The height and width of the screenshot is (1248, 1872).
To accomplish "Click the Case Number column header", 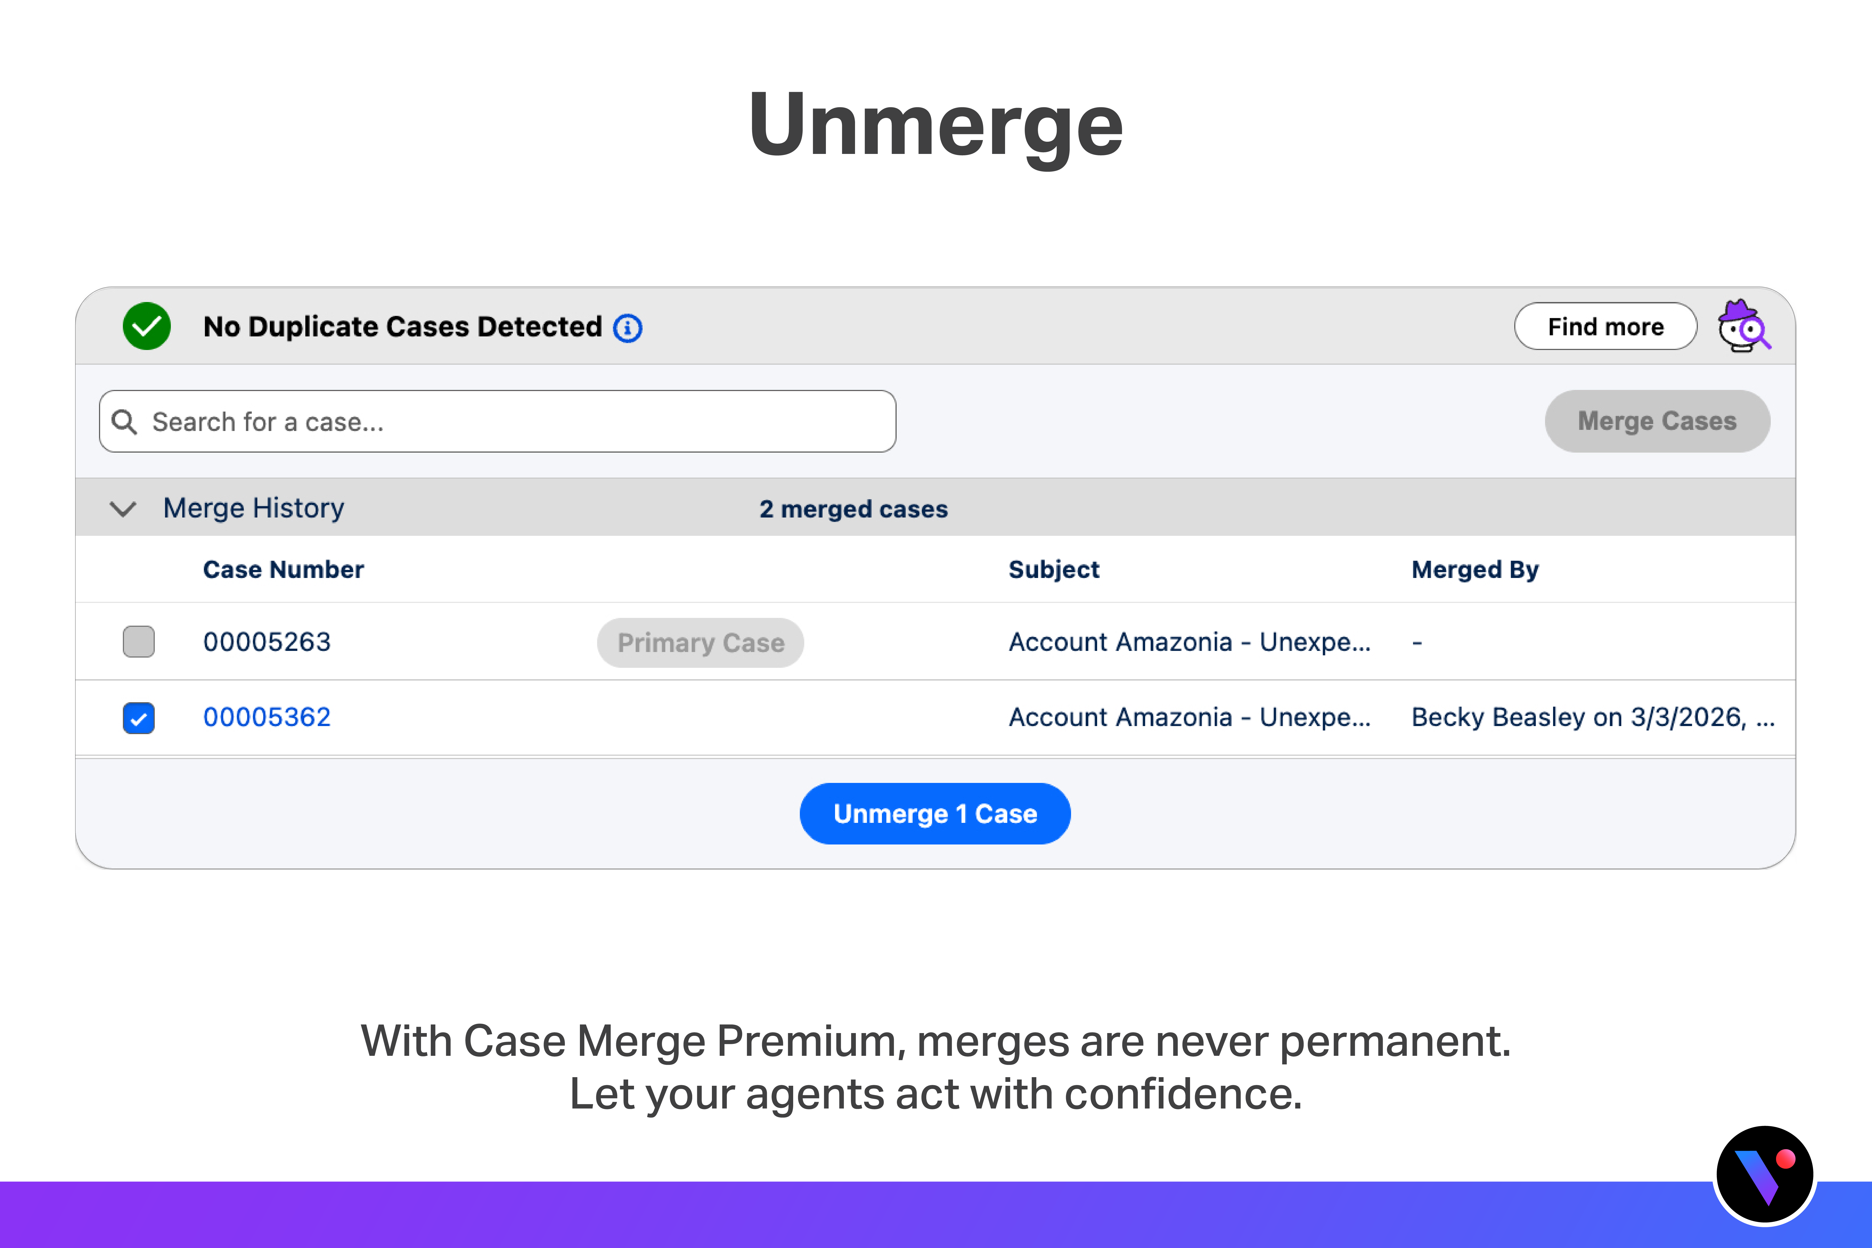I will click(x=283, y=570).
